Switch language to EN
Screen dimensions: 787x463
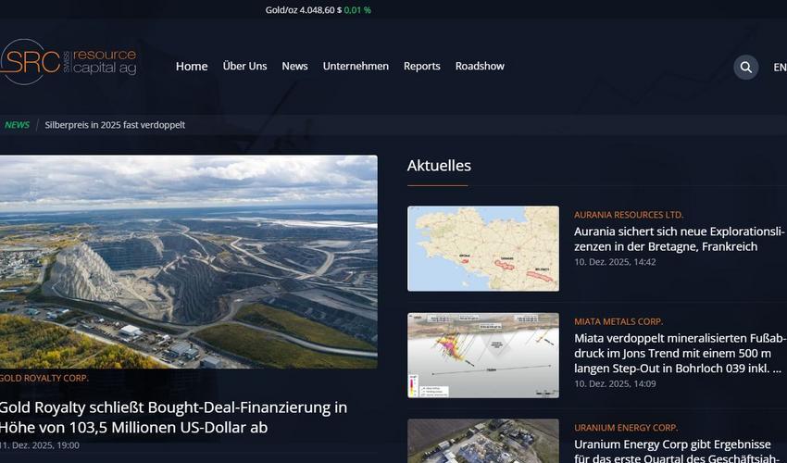[780, 68]
